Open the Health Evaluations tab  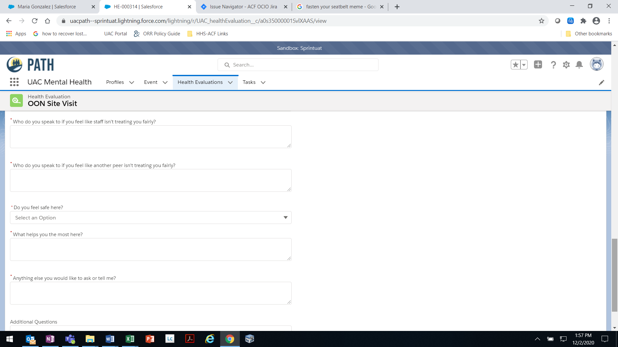pyautogui.click(x=200, y=82)
